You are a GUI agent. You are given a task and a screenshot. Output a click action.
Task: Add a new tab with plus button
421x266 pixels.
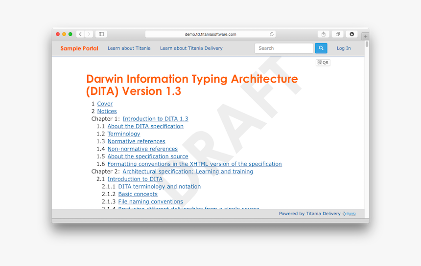pos(365,36)
